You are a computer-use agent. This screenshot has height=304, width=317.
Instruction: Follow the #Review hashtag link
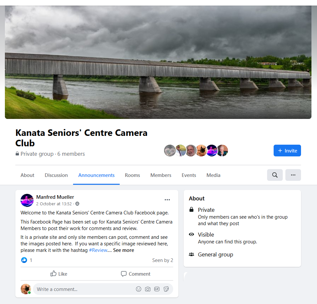pyautogui.click(x=98, y=250)
